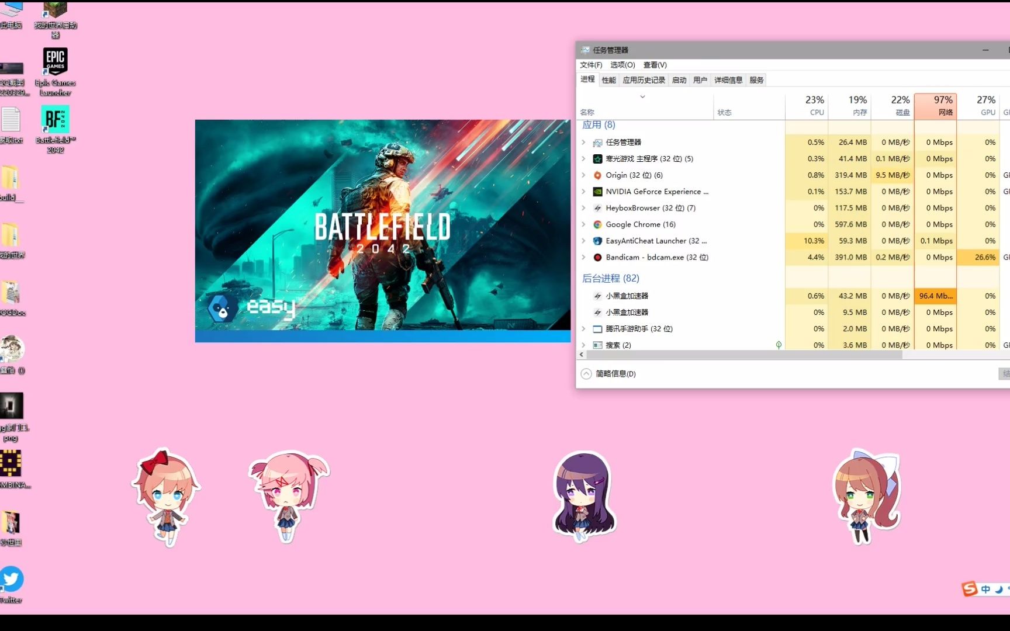Open the text file desktop icon
The image size is (1010, 631).
pos(11,125)
